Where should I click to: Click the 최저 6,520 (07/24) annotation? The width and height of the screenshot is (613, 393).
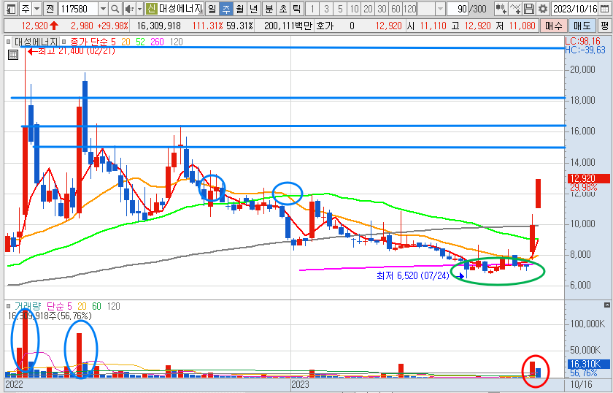[413, 275]
